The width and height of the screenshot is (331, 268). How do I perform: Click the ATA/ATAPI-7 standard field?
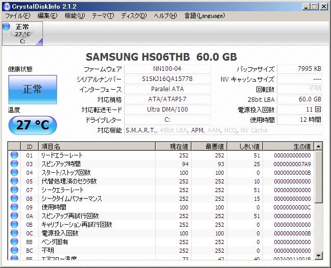click(x=168, y=99)
